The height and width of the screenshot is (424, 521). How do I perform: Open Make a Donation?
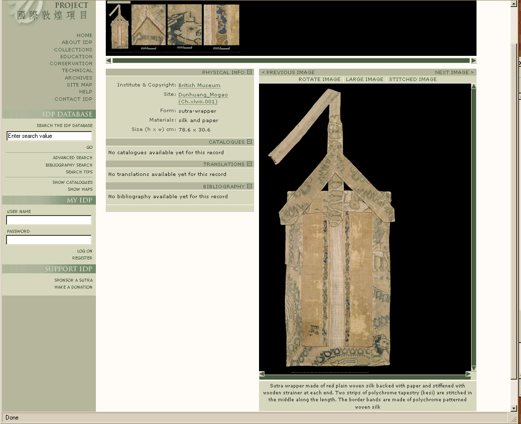point(74,288)
